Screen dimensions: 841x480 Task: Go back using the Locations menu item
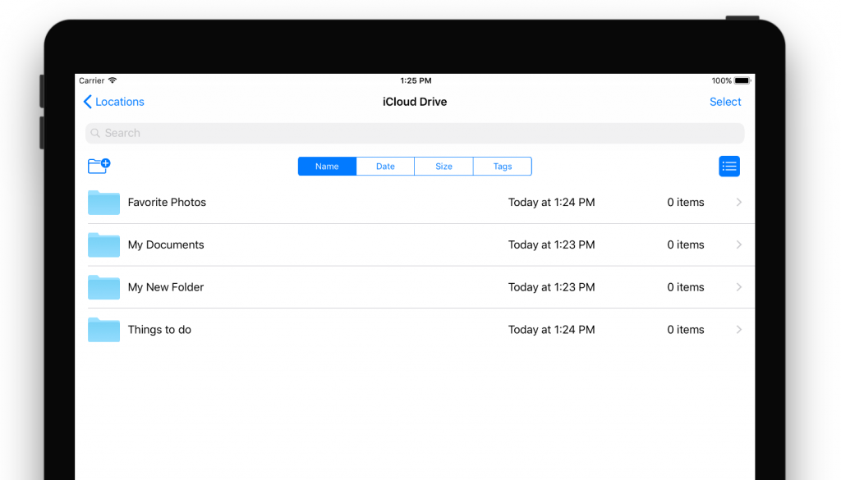pos(113,101)
